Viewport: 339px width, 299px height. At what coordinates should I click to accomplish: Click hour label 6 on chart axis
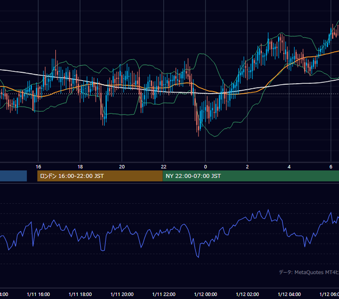pyautogui.click(x=331, y=167)
